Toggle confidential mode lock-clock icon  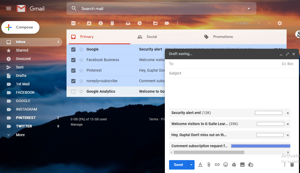coord(251,165)
